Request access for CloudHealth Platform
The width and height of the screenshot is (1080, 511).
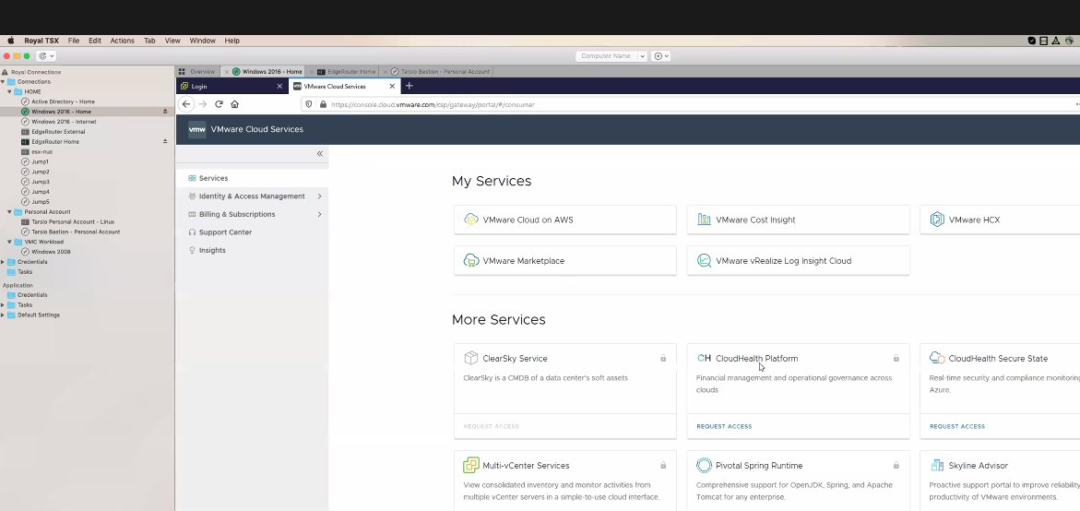tap(724, 426)
